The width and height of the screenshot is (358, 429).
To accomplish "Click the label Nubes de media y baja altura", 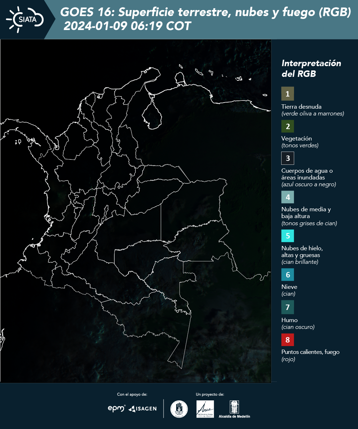I will click(x=306, y=213).
